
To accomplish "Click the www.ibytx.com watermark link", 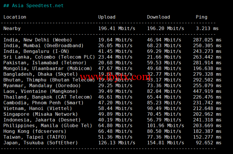I will tap(115, 77).
